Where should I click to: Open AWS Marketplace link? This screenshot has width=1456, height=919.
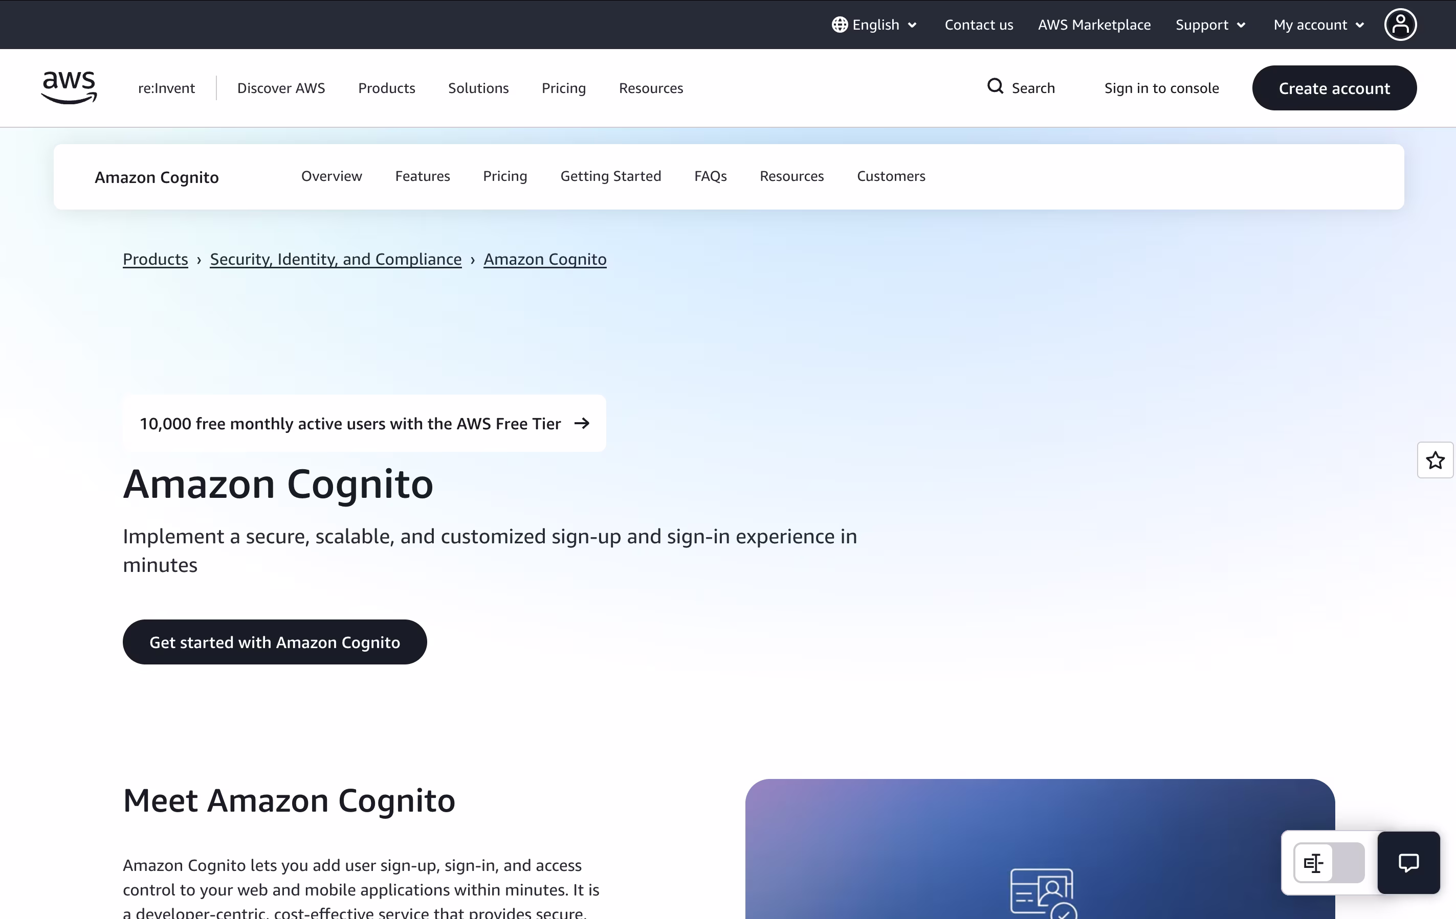click(x=1094, y=25)
